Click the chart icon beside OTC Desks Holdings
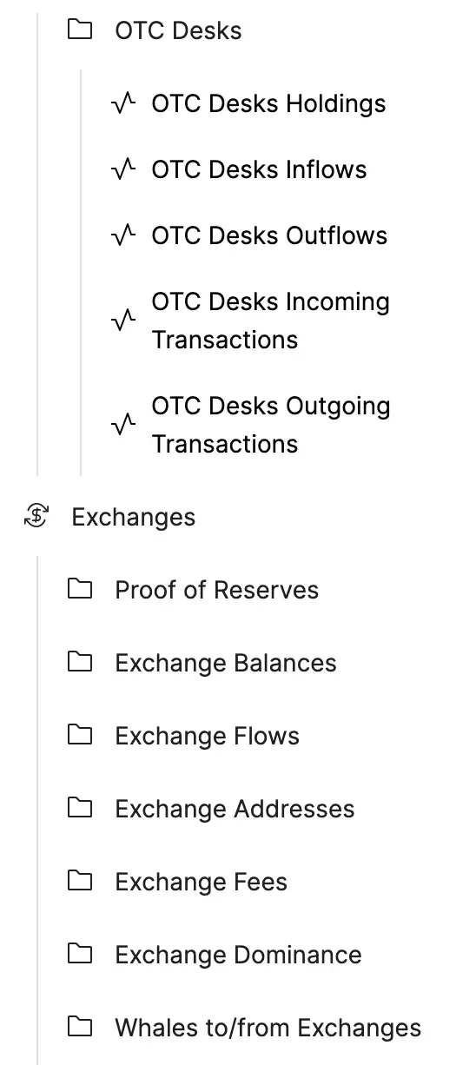Image resolution: width=476 pixels, height=1065 pixels. [123, 103]
